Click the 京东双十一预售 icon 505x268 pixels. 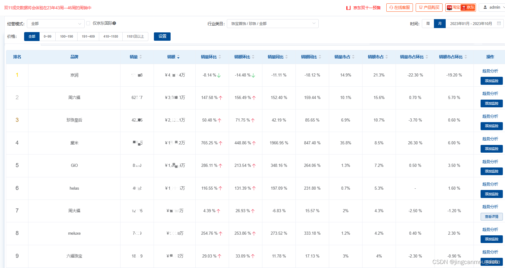pos(348,8)
